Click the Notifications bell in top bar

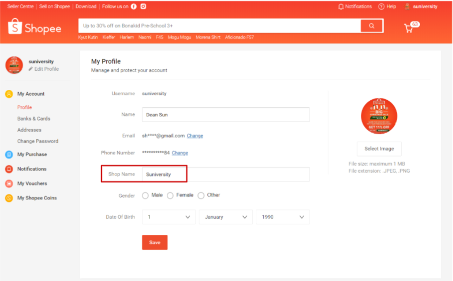[341, 7]
